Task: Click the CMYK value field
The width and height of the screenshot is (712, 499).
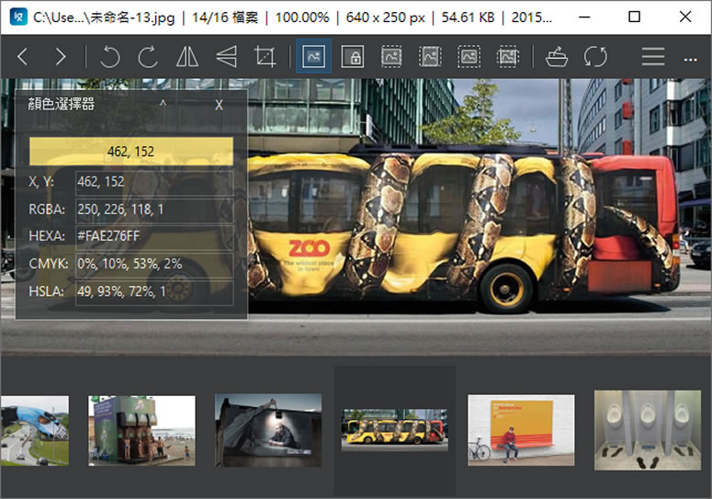Action: coord(154,264)
